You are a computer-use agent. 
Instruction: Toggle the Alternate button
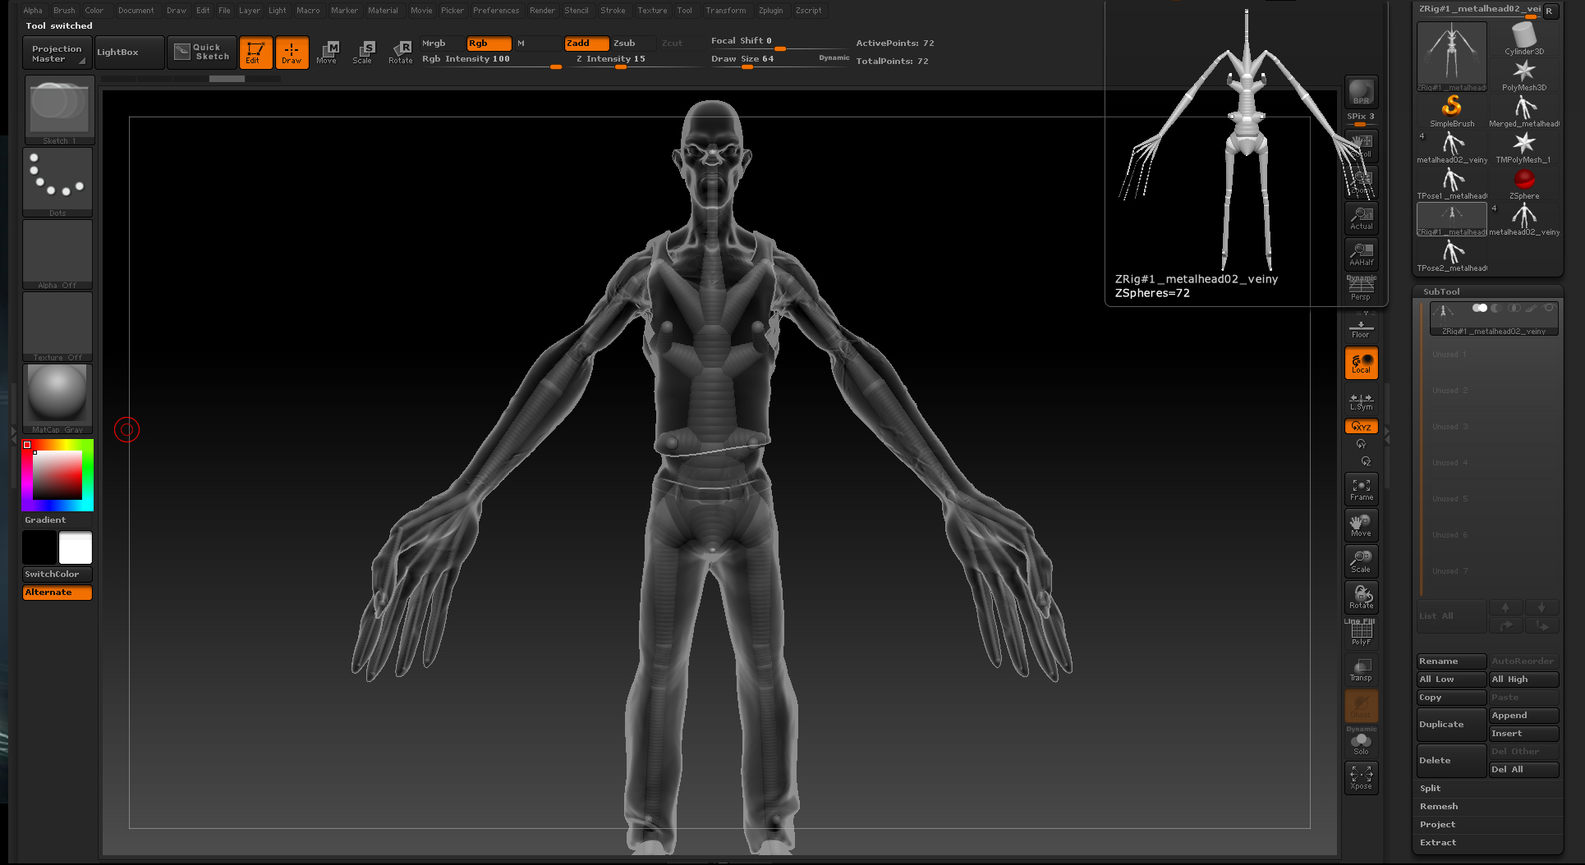pyautogui.click(x=57, y=593)
